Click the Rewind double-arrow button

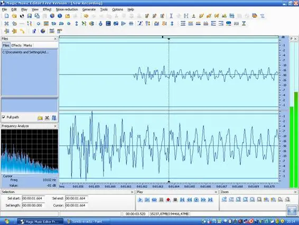coord(189,200)
